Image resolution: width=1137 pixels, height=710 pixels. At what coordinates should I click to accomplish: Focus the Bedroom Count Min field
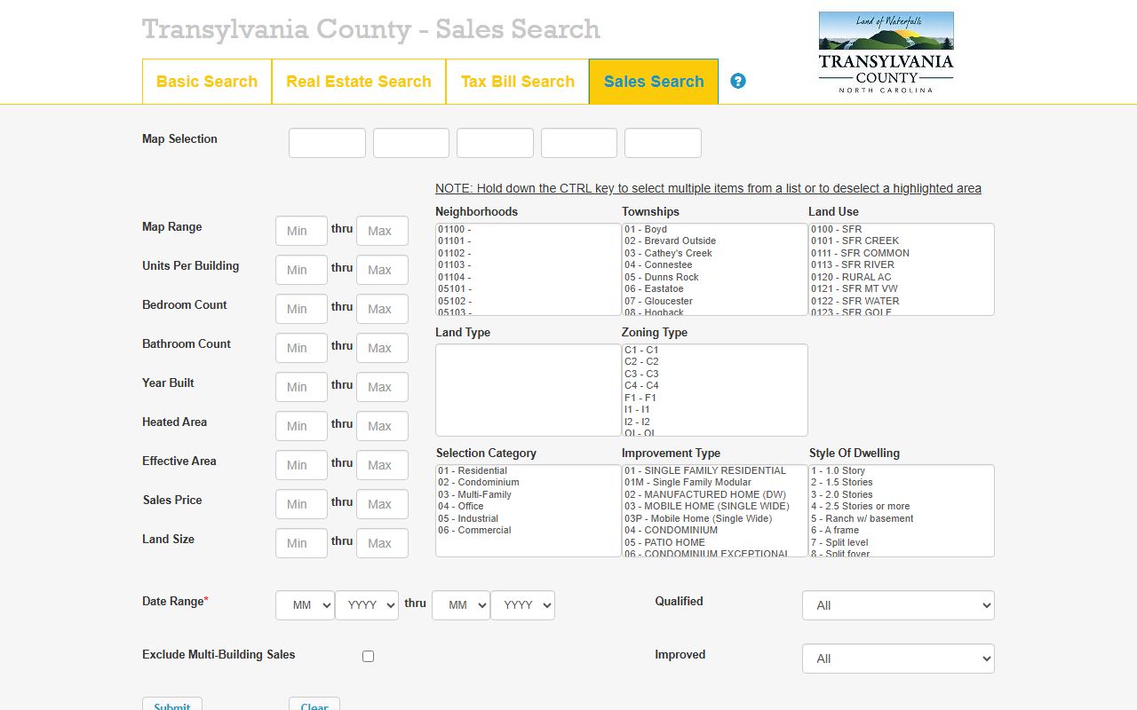pos(301,309)
